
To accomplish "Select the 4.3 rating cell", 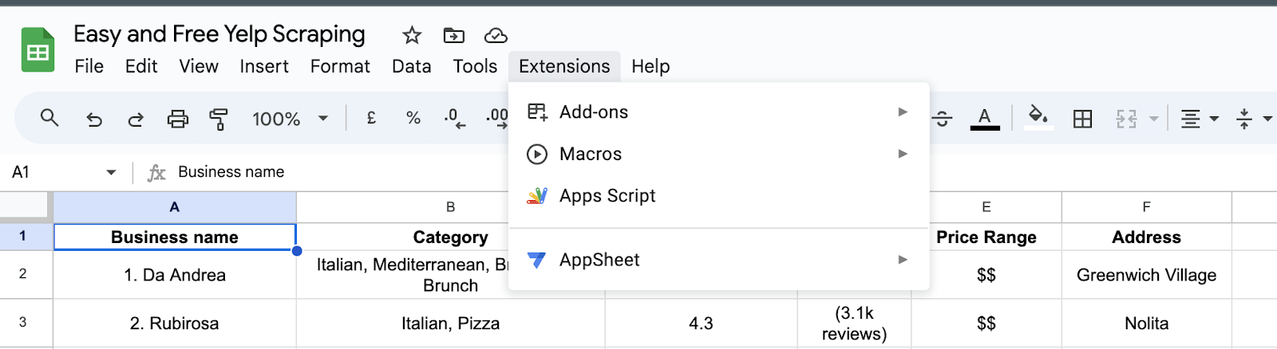I will tap(701, 324).
